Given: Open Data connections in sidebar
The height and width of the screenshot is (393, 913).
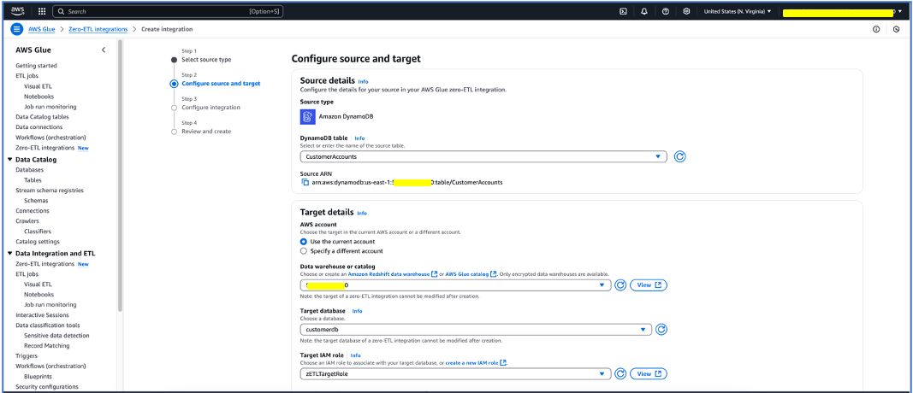Looking at the screenshot, I should 41,126.
